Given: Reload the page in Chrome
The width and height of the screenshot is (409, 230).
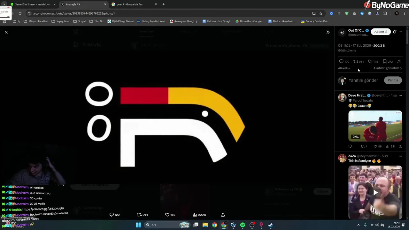Looking at the screenshot, I should coord(20,13).
